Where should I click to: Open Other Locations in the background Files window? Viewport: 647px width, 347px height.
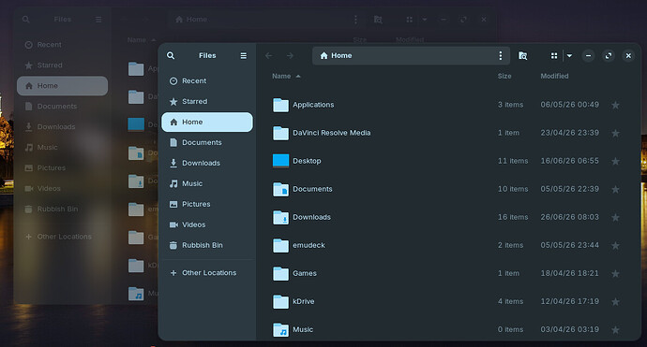tap(62, 237)
